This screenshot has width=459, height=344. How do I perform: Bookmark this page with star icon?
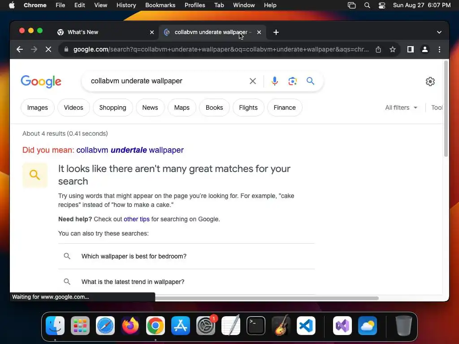pyautogui.click(x=393, y=49)
